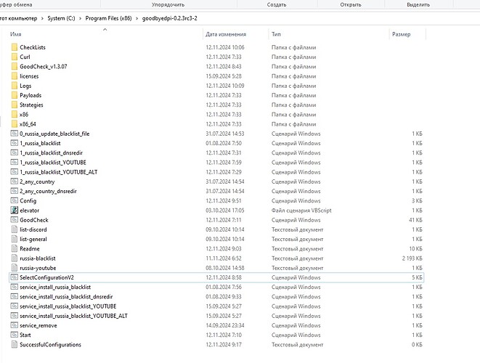Click the Start script file icon

[x=14, y=335]
